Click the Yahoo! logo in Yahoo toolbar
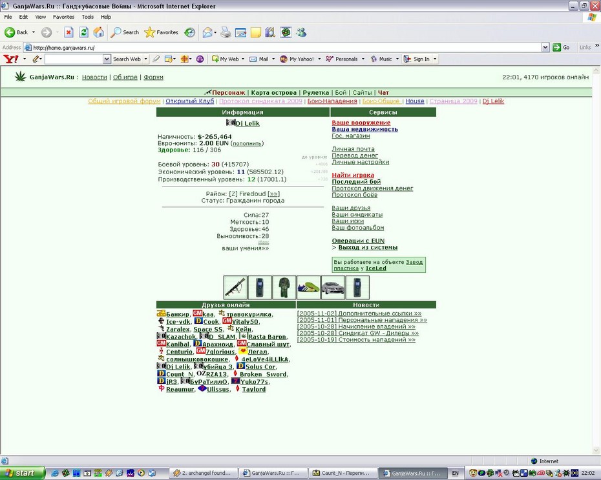This screenshot has width=601, height=480. [11, 59]
